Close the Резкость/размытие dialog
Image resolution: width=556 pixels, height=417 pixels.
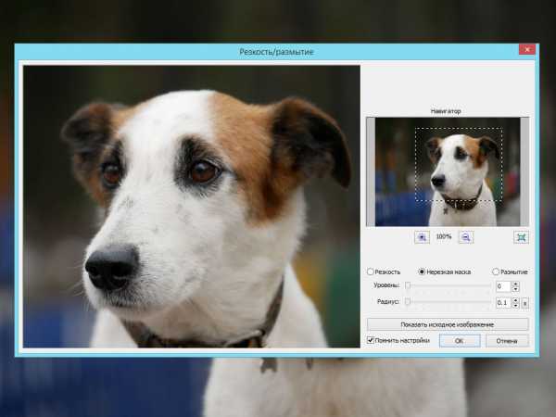coord(527,49)
